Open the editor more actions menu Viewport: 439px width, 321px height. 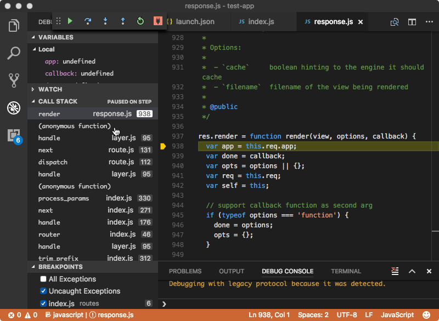[429, 21]
